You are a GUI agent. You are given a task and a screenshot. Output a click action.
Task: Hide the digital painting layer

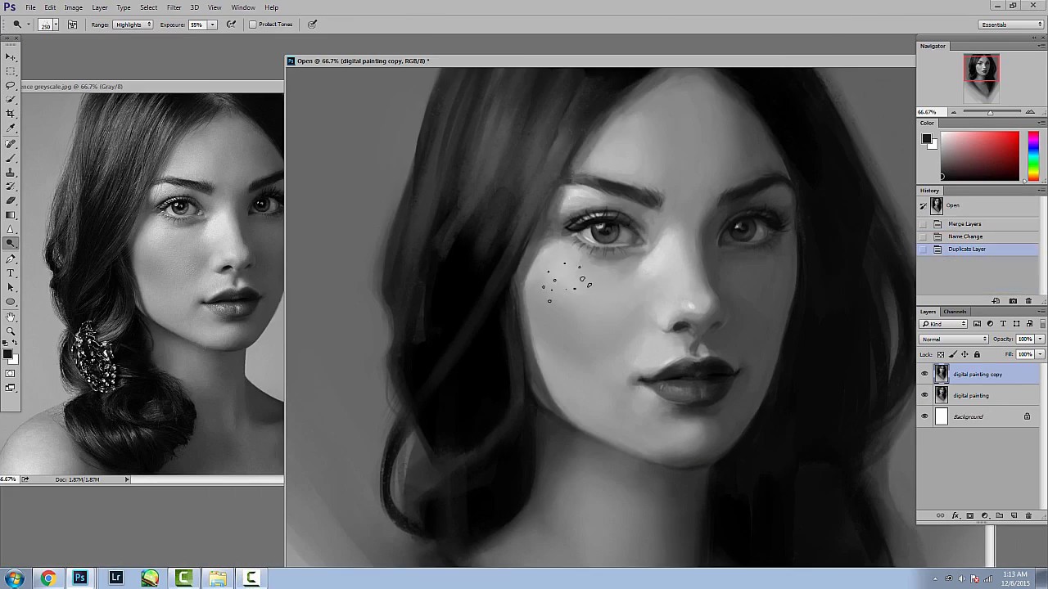[925, 395]
